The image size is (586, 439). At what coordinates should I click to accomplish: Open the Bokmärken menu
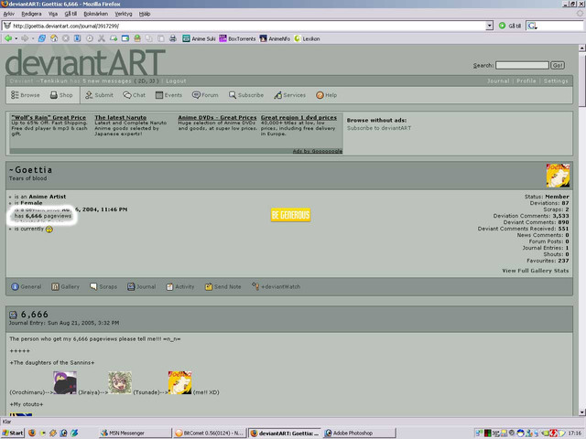point(95,14)
